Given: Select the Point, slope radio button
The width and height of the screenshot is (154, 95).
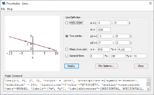Looking at the screenshot, I should 67,23.
